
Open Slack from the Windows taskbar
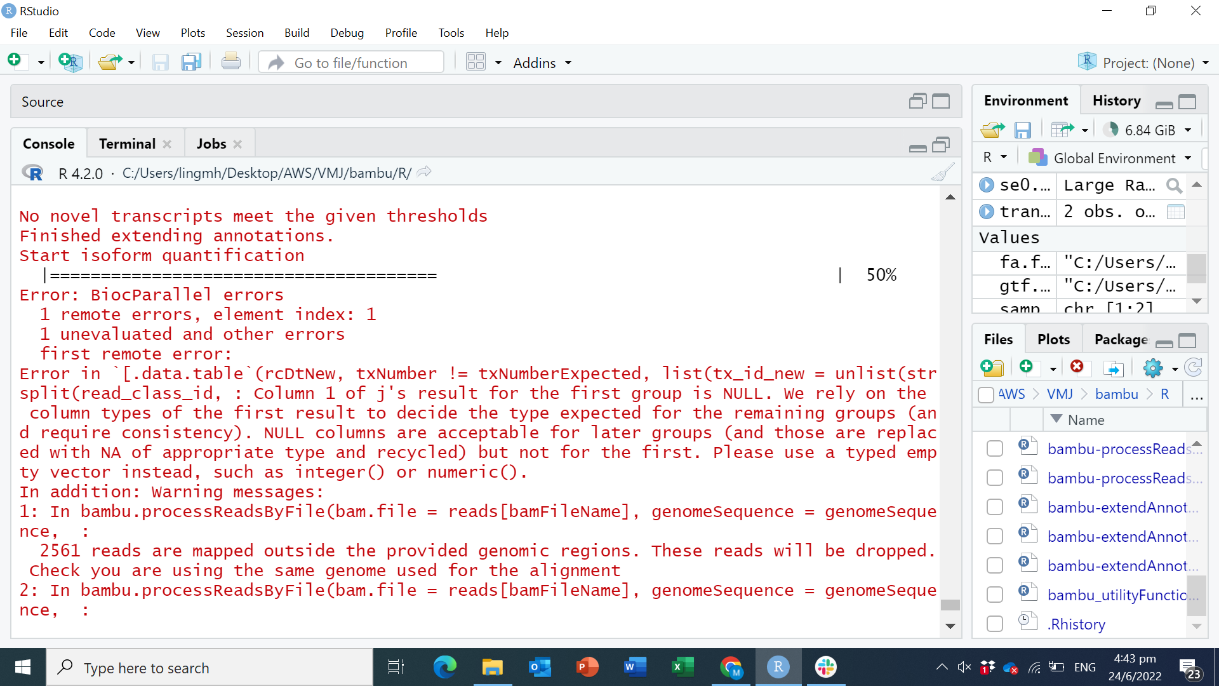coord(825,668)
